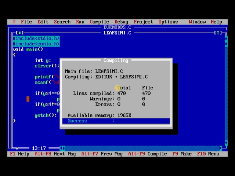This screenshot has height=176, width=235.
Task: Click the Warnings total value 0
Action: 119,99
